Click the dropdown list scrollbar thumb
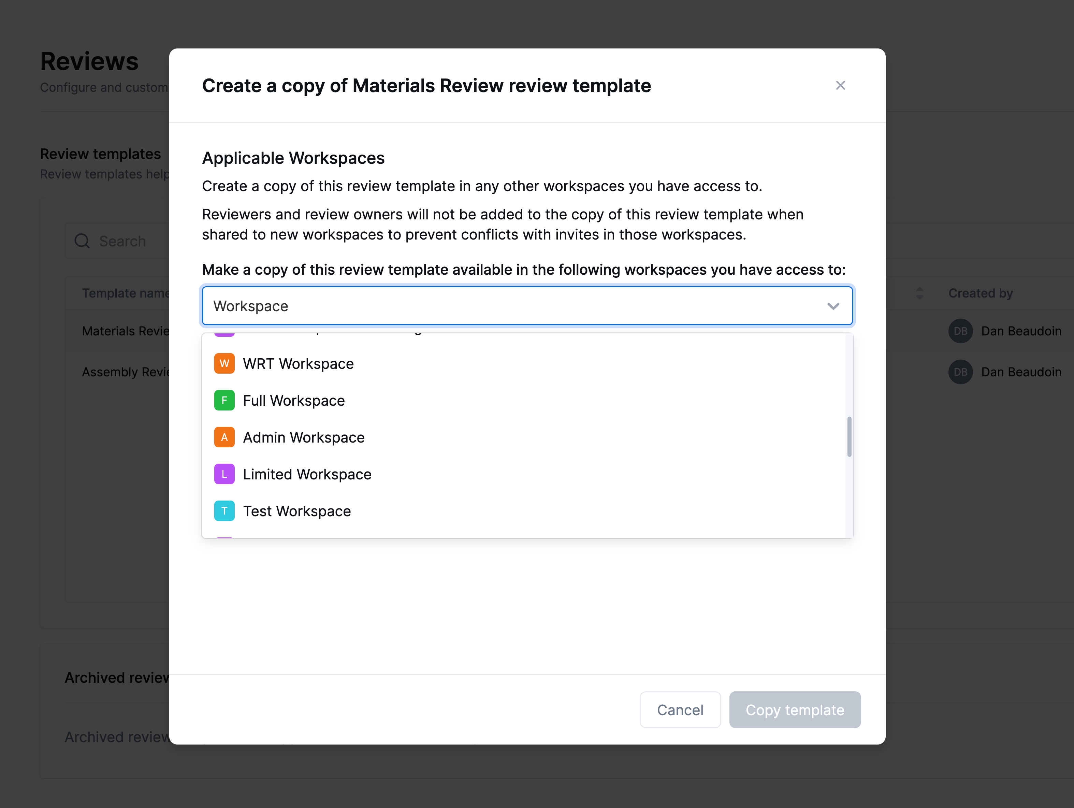1074x808 pixels. click(849, 436)
